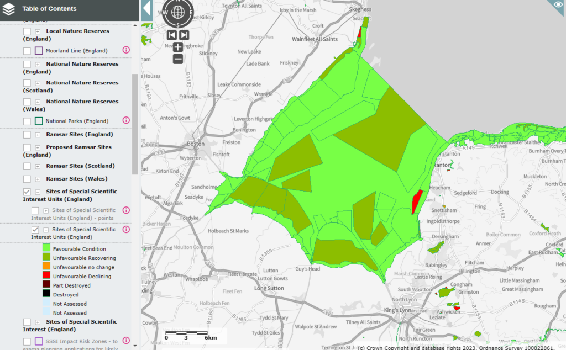Open info for Moorland Line layer
This screenshot has width=566, height=350.
125,50
